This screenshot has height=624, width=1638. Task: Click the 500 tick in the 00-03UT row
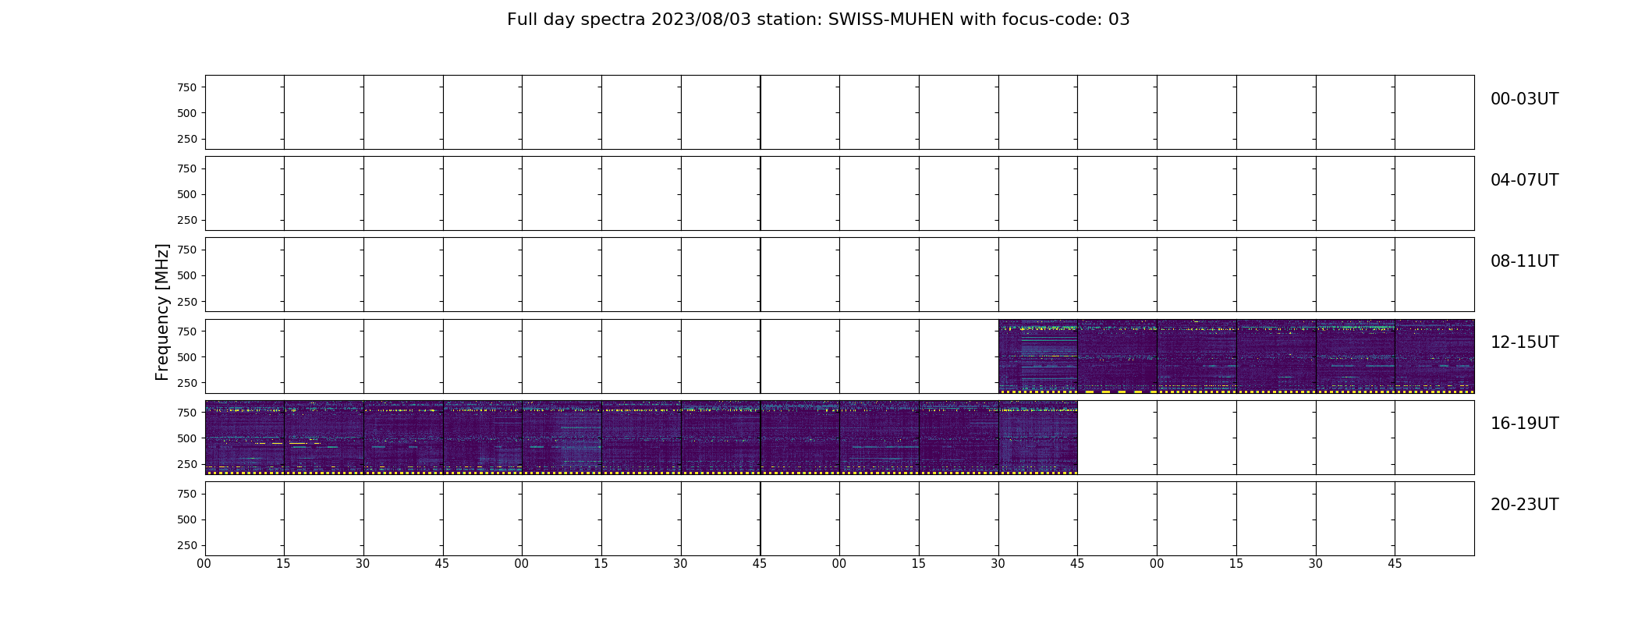coord(186,113)
